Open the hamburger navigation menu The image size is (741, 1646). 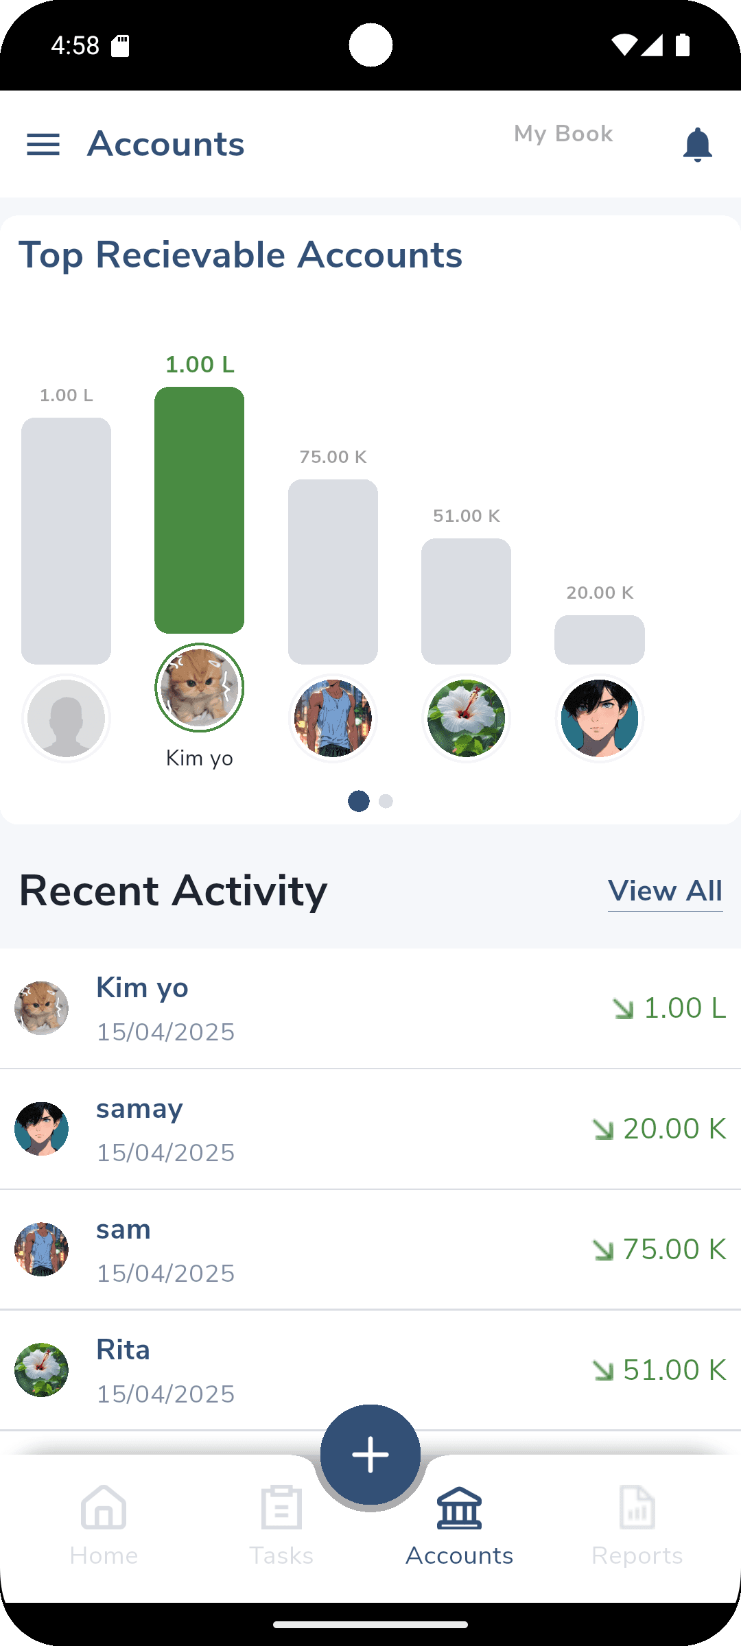(x=43, y=145)
